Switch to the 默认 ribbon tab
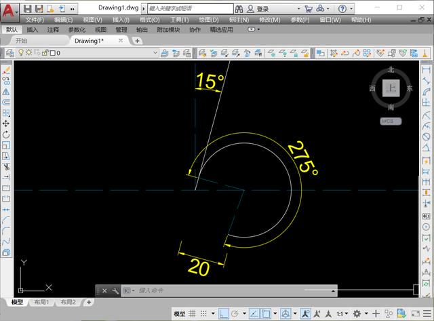Viewport: 434px width, 321px height. (x=12, y=30)
